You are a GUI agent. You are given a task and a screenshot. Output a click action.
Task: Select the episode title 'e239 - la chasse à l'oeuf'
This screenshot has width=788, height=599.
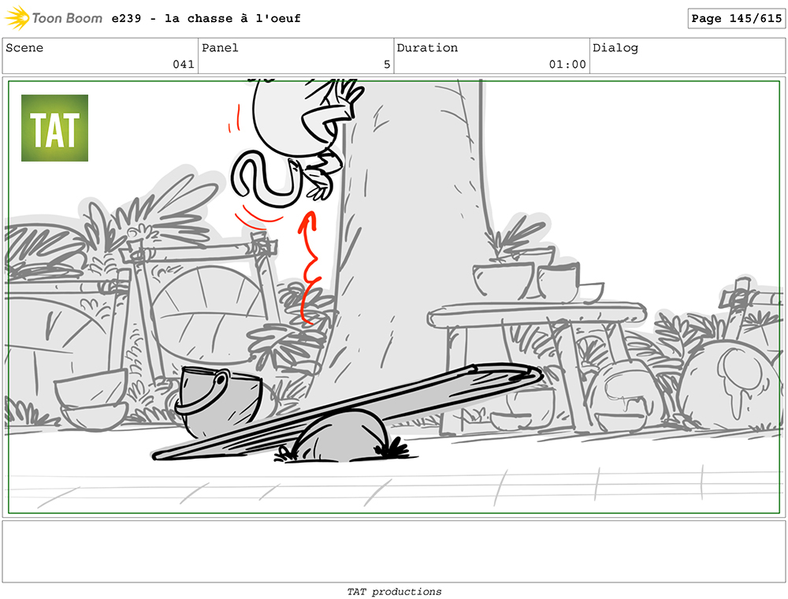(206, 19)
